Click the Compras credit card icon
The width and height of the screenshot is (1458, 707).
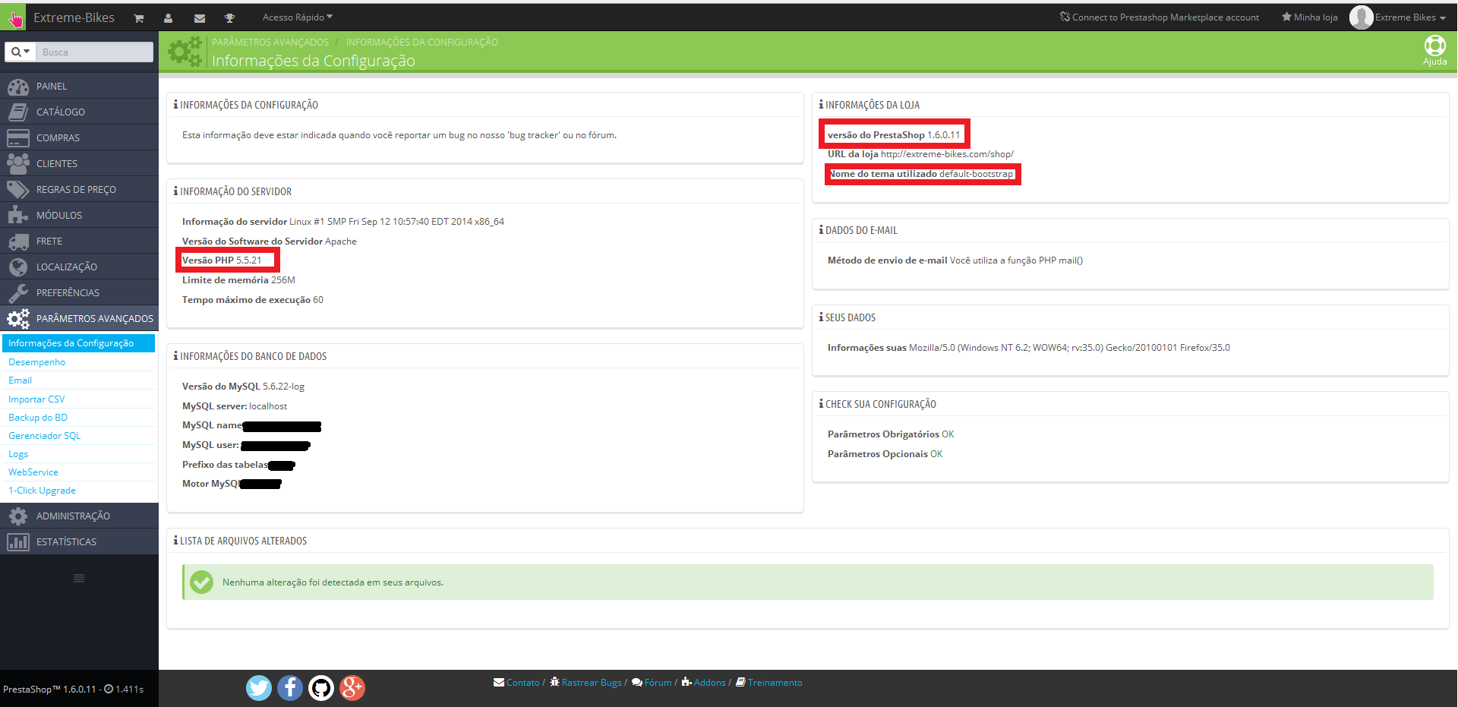(x=18, y=138)
